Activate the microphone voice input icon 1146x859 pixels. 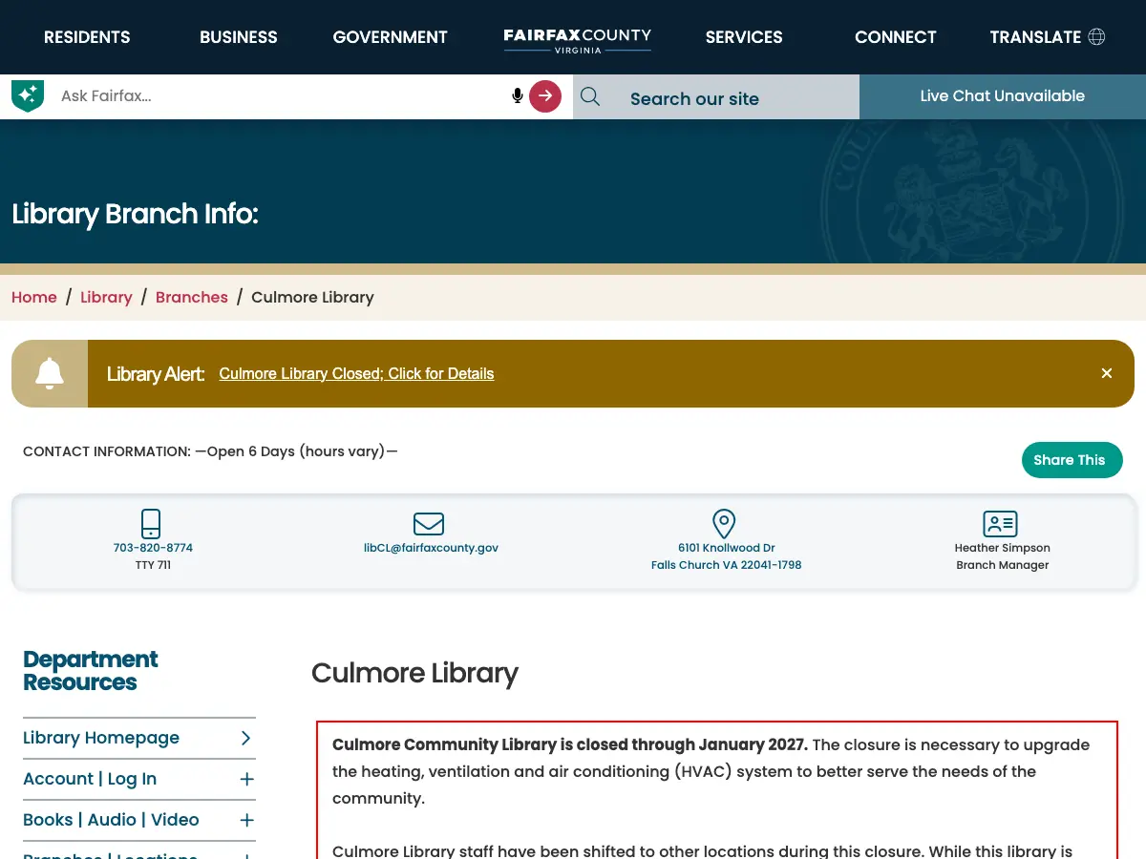click(x=518, y=95)
